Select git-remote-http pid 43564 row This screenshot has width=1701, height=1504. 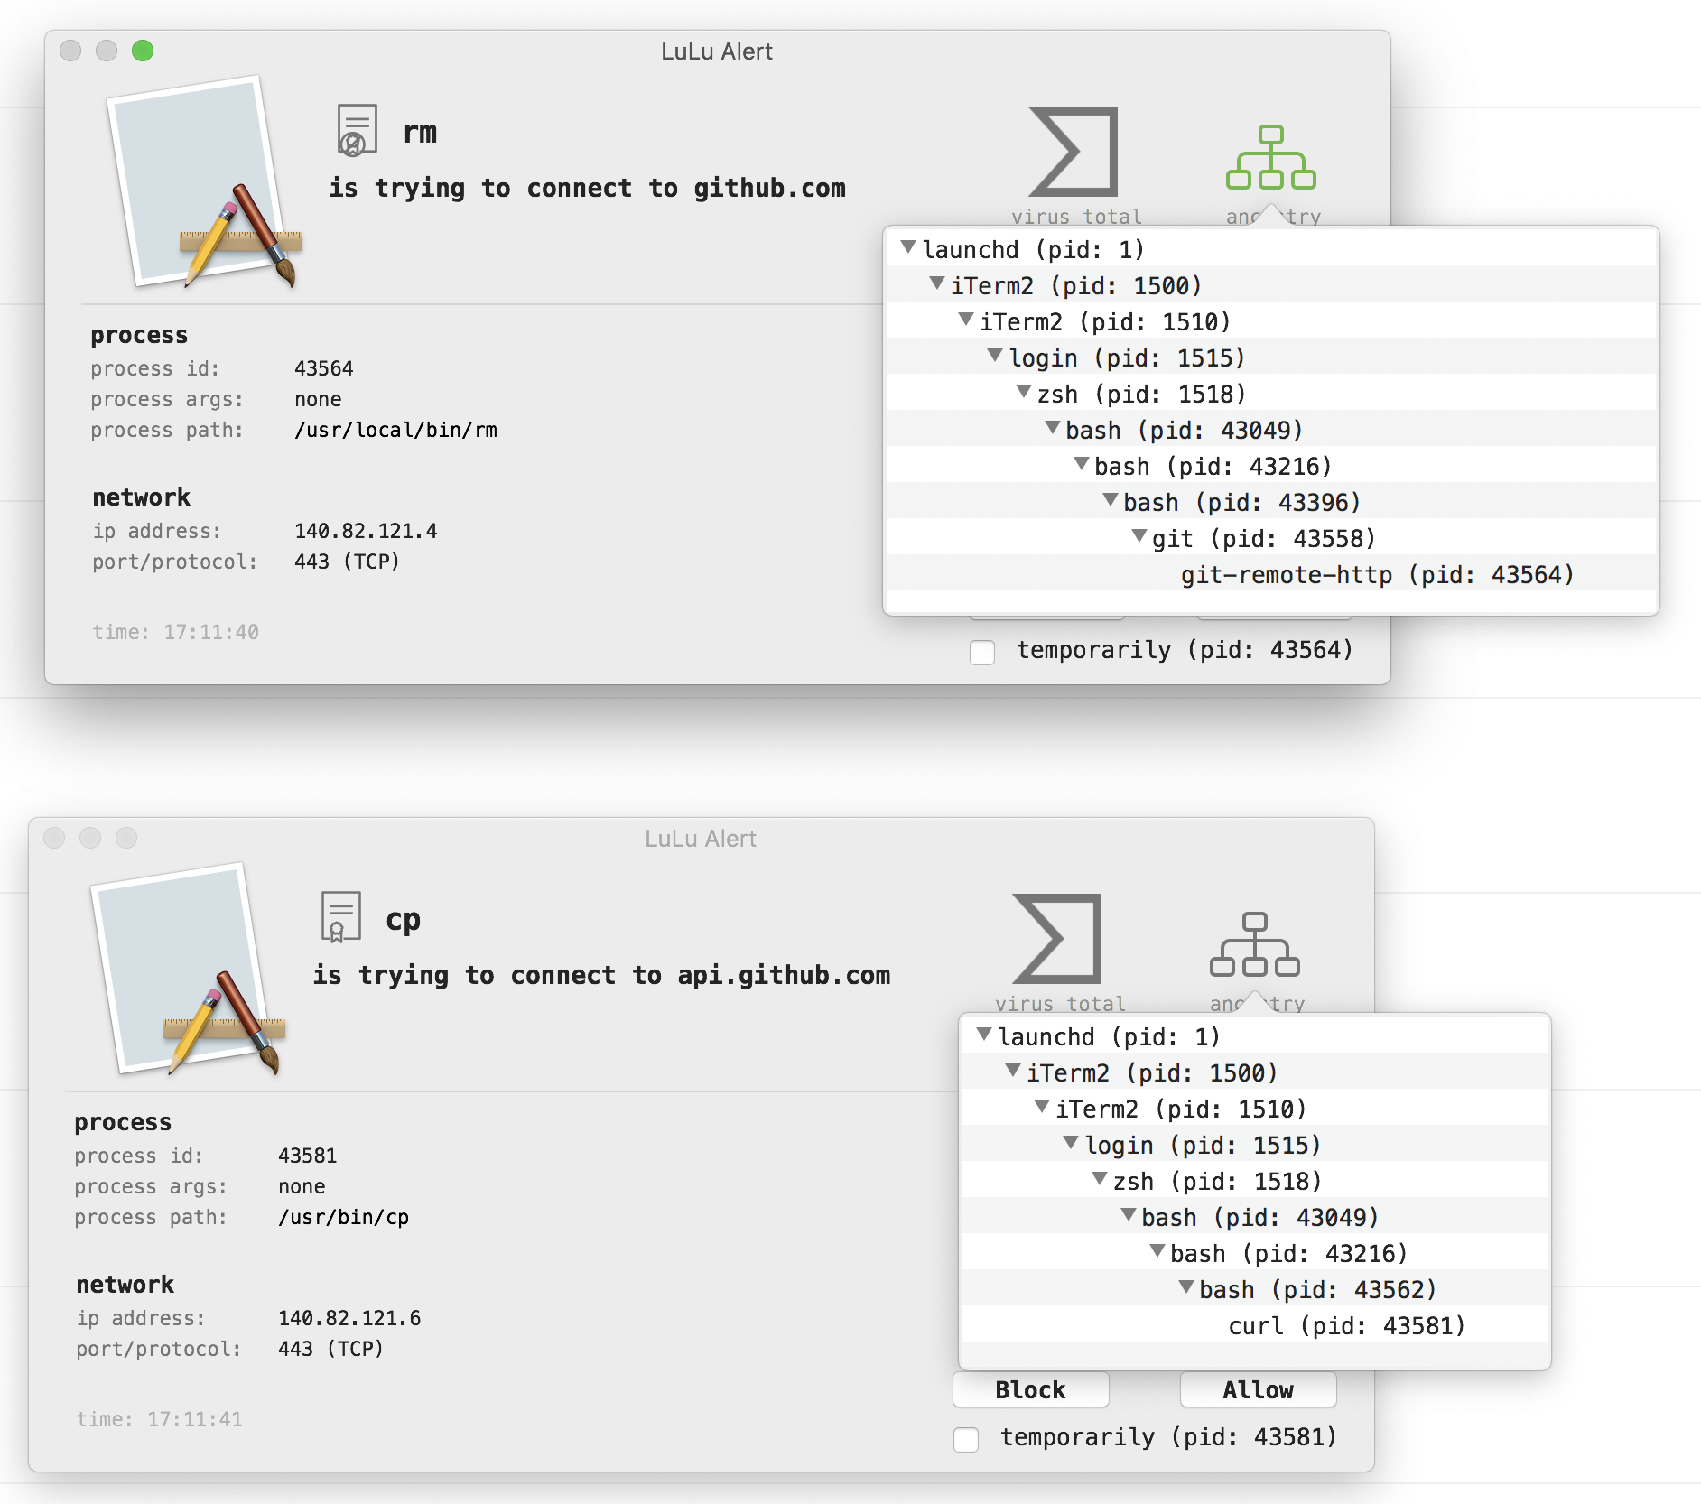coord(1271,574)
